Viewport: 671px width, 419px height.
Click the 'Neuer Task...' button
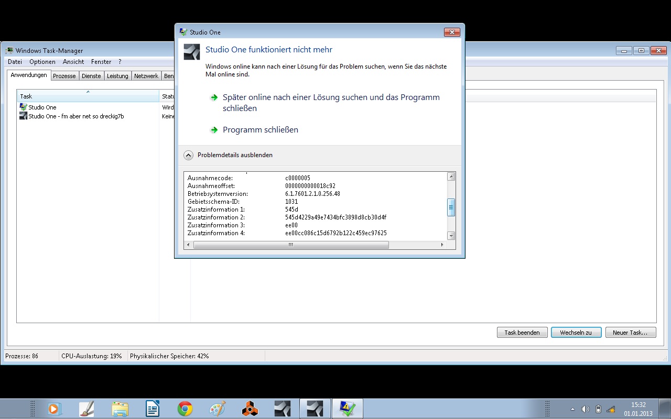(x=630, y=333)
